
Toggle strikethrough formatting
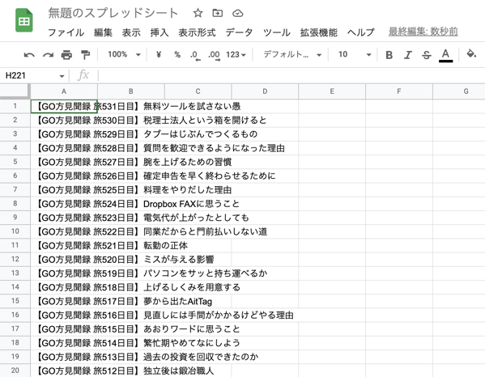[426, 55]
